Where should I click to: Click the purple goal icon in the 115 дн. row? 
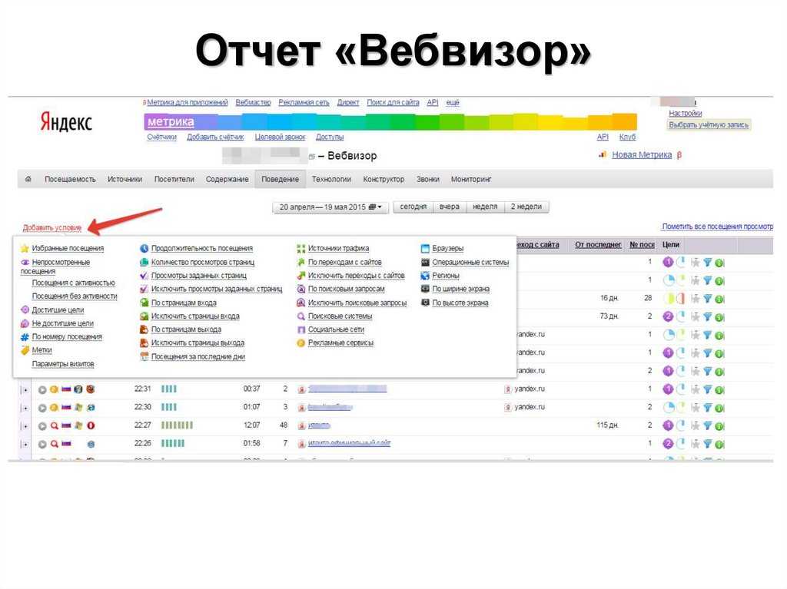point(668,425)
